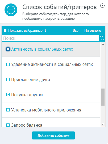The image size is (108, 144).
Task: Check 'Установка мобильного приложения' checkbox
Action: point(8,110)
